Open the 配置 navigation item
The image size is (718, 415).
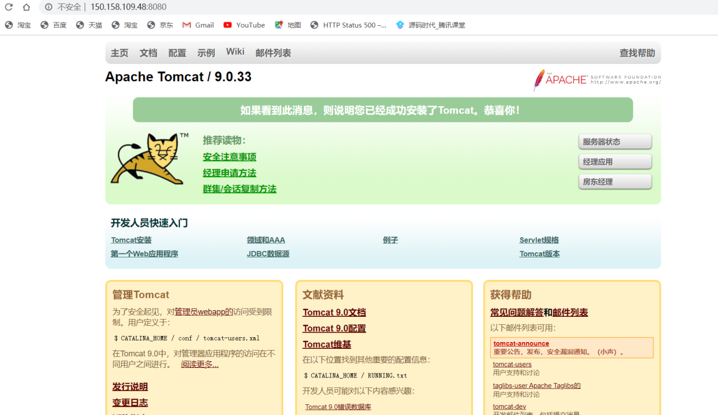177,53
